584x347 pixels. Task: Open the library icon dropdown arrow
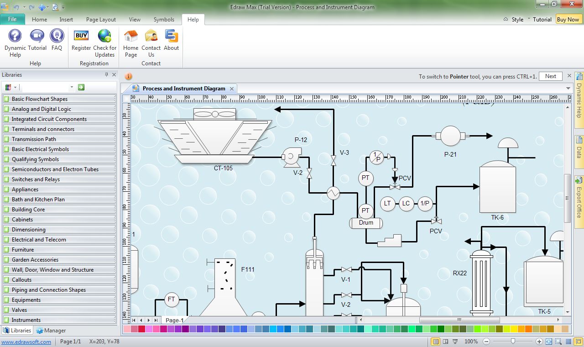tap(15, 87)
